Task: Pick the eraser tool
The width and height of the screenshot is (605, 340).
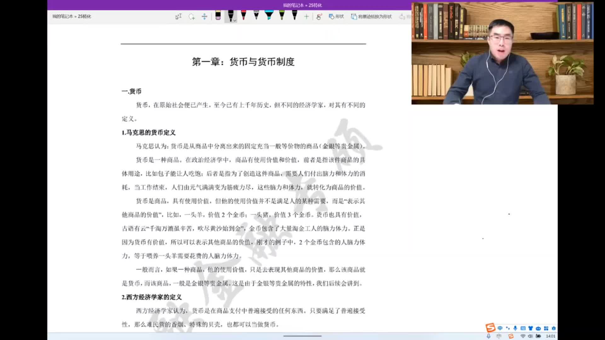Action: pyautogui.click(x=218, y=15)
